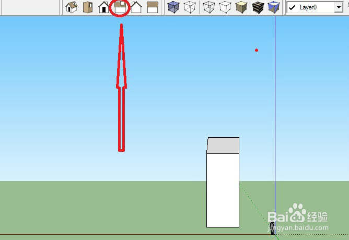The width and height of the screenshot is (349, 240).
Task: Select Wireframe face style
Action: coord(209,7)
